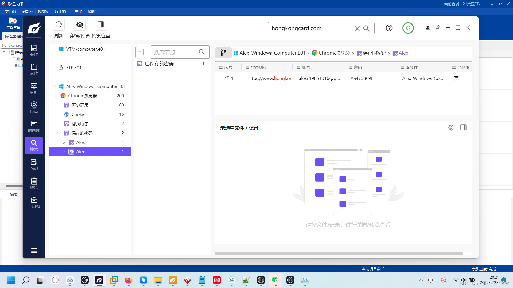Open the Notes (笔记) sidebar panel
This screenshot has height=288, width=513.
coord(34,165)
